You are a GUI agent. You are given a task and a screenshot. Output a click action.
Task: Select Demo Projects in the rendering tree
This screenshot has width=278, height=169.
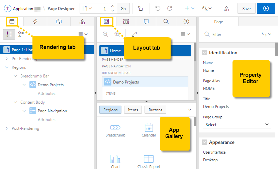51,85
